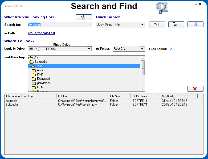Open the Look in Drive dropdown arrow
Screen dimensions: 208x159
click(89, 49)
